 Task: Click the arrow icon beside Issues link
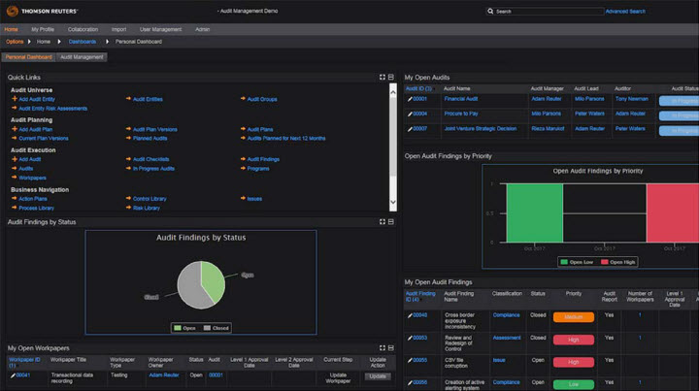pos(243,198)
